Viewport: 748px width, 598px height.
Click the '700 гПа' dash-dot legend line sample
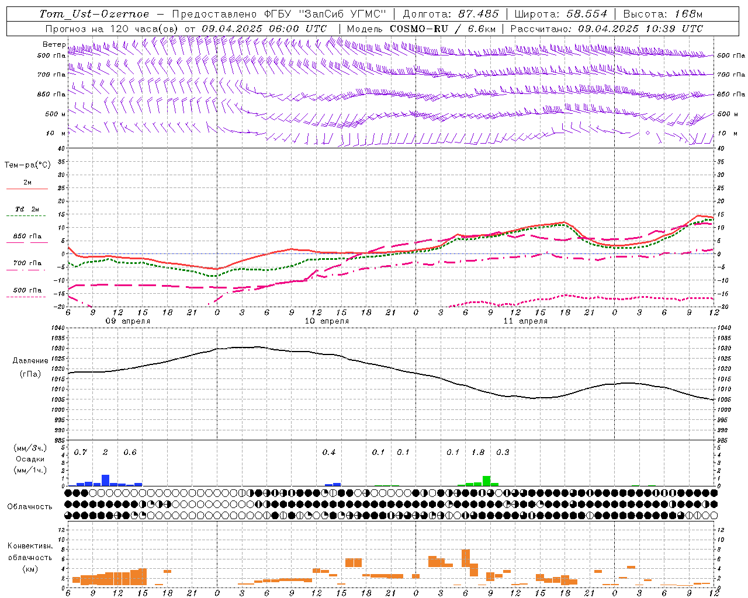(27, 270)
